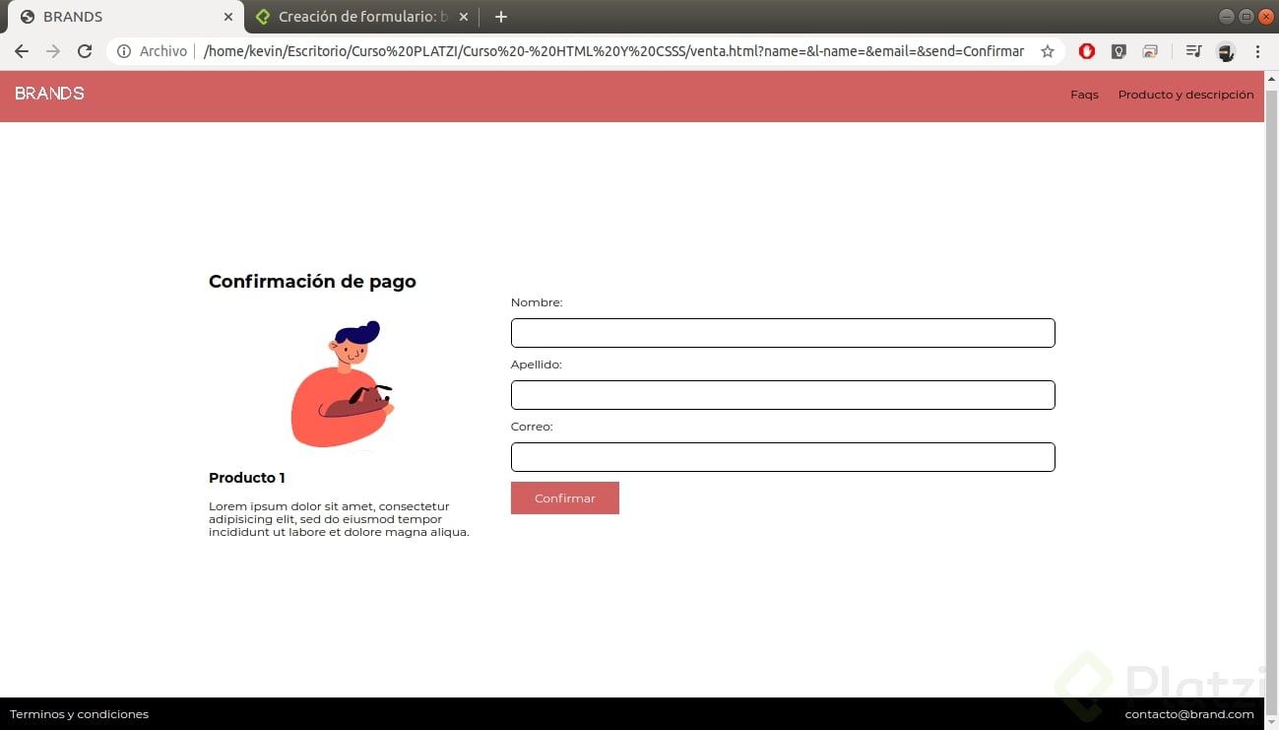
Task: Click the contacto@brand.com email link
Action: pos(1188,714)
